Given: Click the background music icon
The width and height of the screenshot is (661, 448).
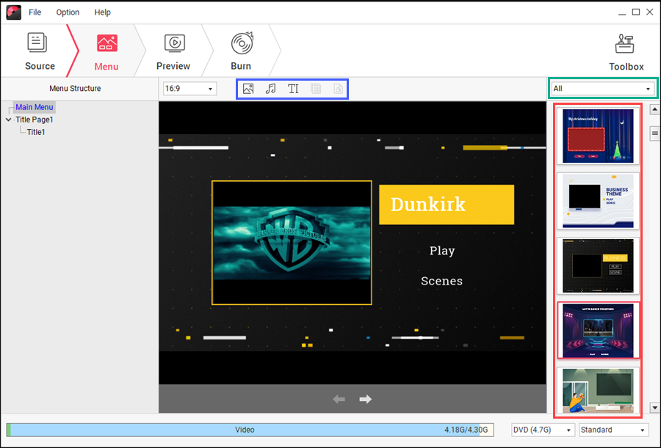Looking at the screenshot, I should [270, 89].
